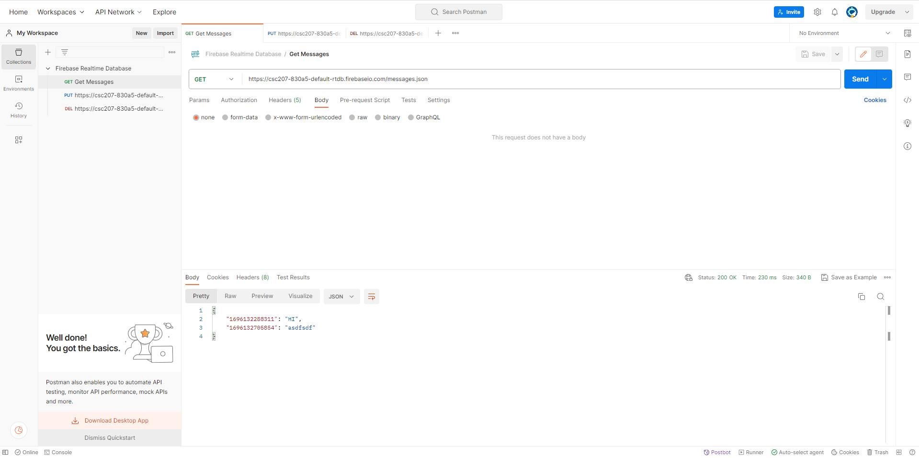Screen dimensions: 919x458
Task: Click the Import button
Action: [x=165, y=33]
